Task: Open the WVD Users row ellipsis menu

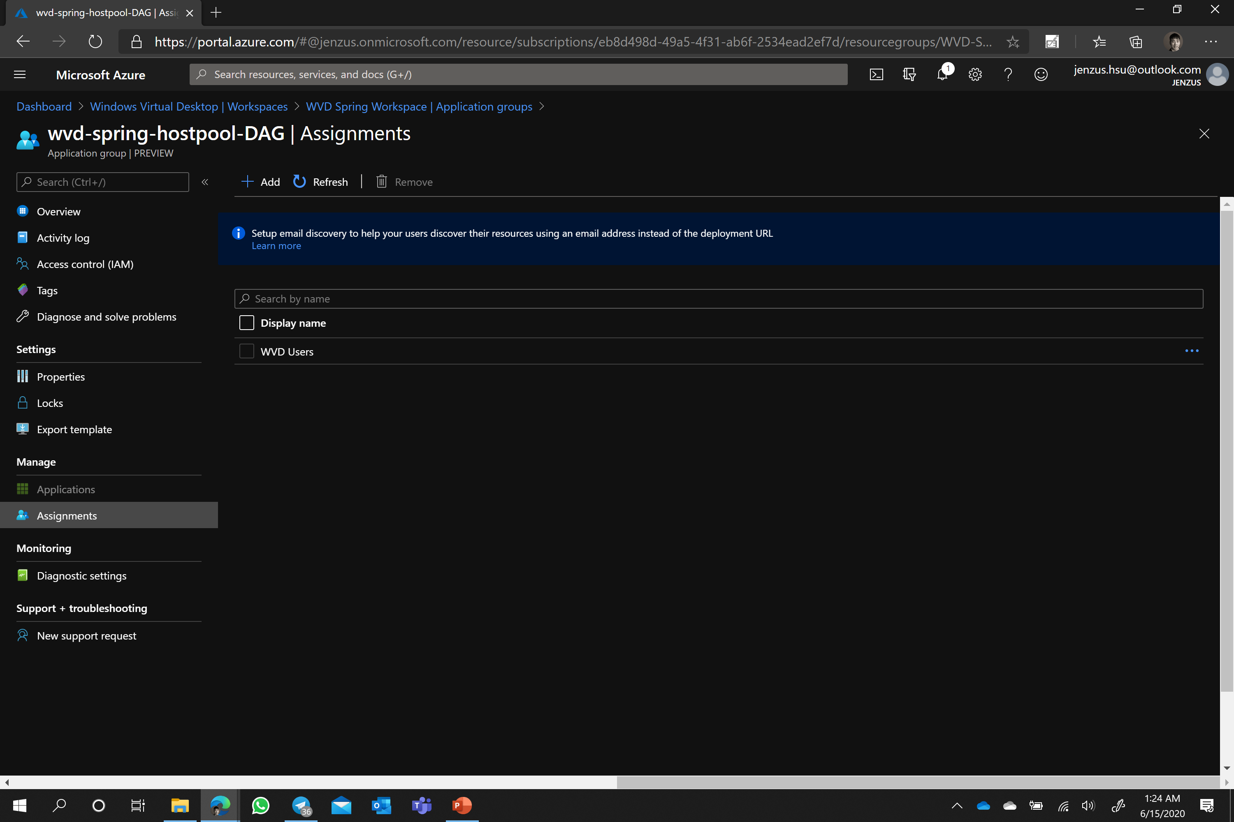Action: (x=1192, y=351)
